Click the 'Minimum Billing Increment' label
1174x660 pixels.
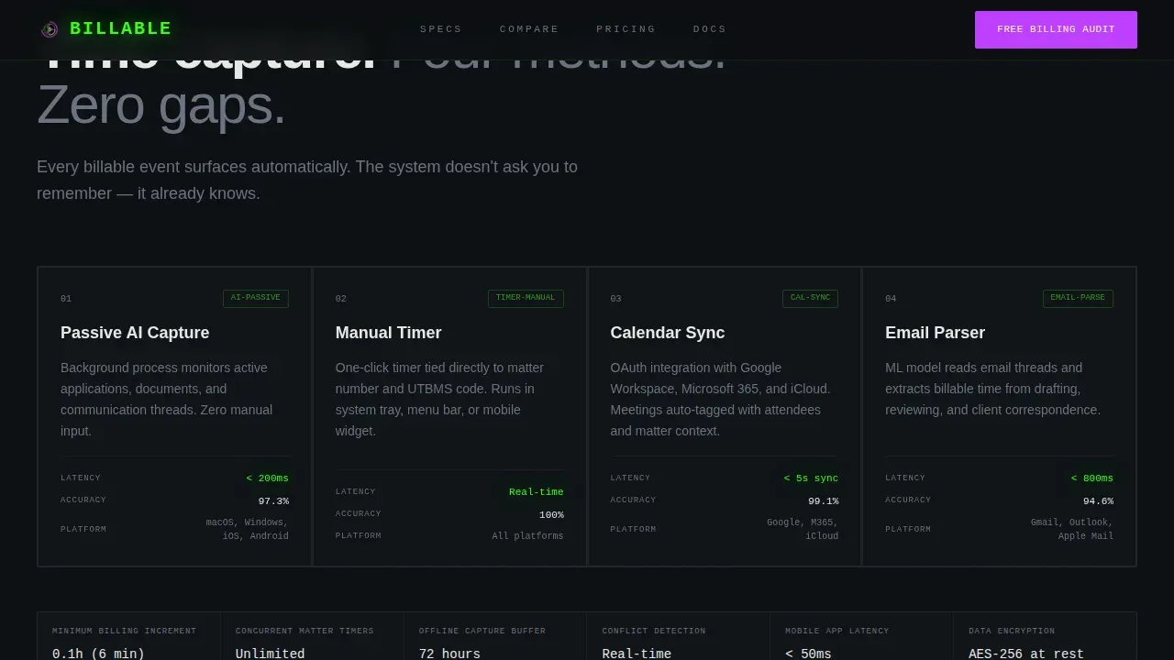125,631
